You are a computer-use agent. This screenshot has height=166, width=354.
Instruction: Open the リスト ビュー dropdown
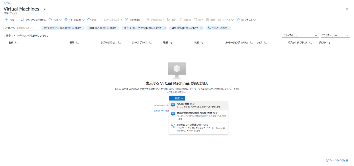coord(335,35)
